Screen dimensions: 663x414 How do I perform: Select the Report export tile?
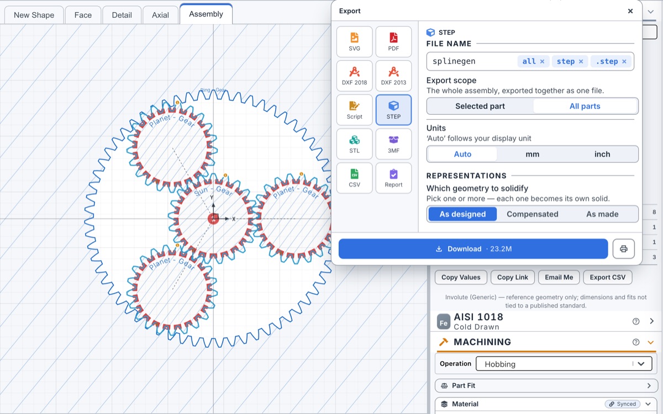(393, 178)
